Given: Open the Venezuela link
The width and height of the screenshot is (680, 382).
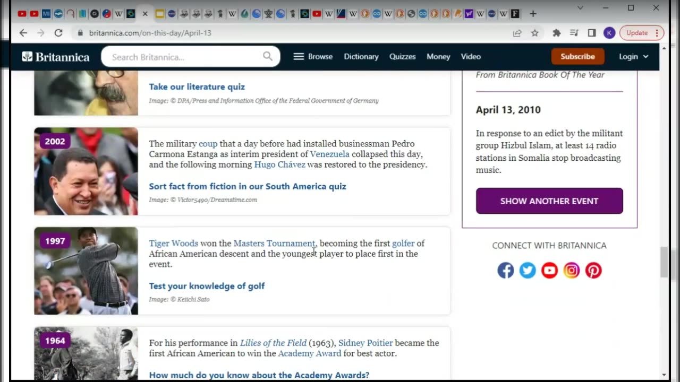Looking at the screenshot, I should [330, 154].
